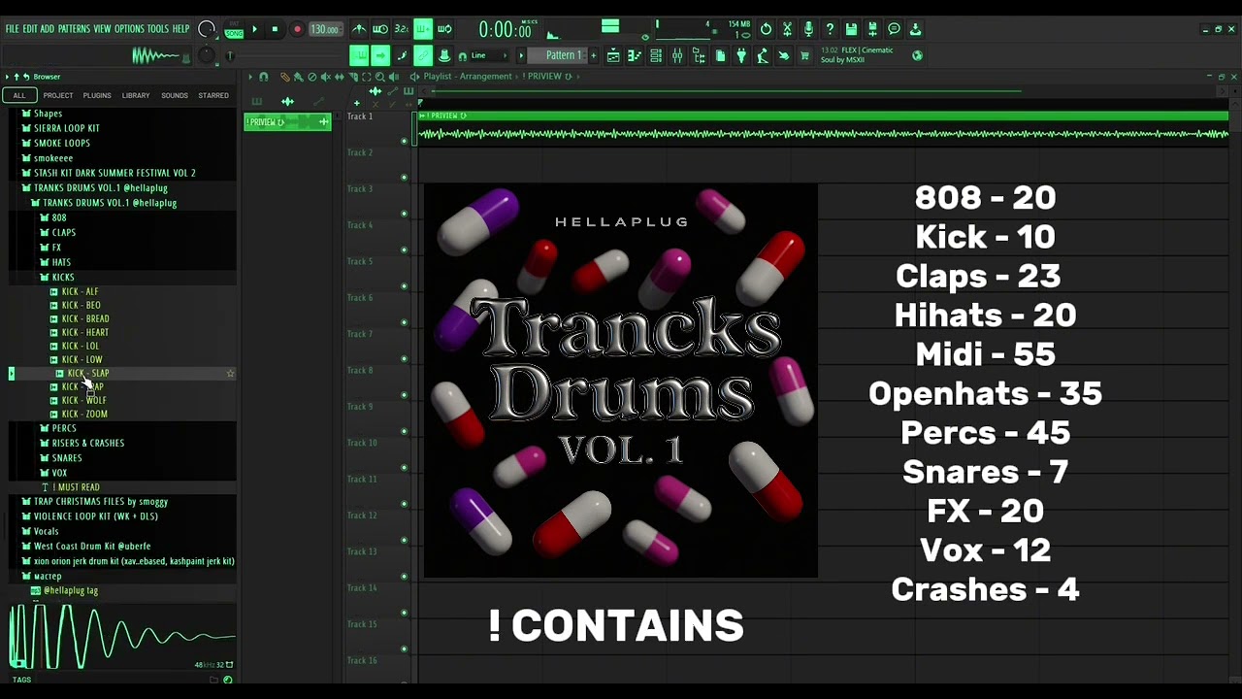Open the plugin picker with plug icon
This screenshot has width=1242, height=699.
point(741,55)
